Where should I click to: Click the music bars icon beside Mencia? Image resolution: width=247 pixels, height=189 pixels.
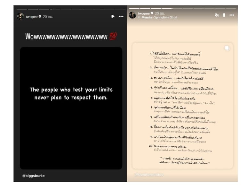click(x=139, y=17)
